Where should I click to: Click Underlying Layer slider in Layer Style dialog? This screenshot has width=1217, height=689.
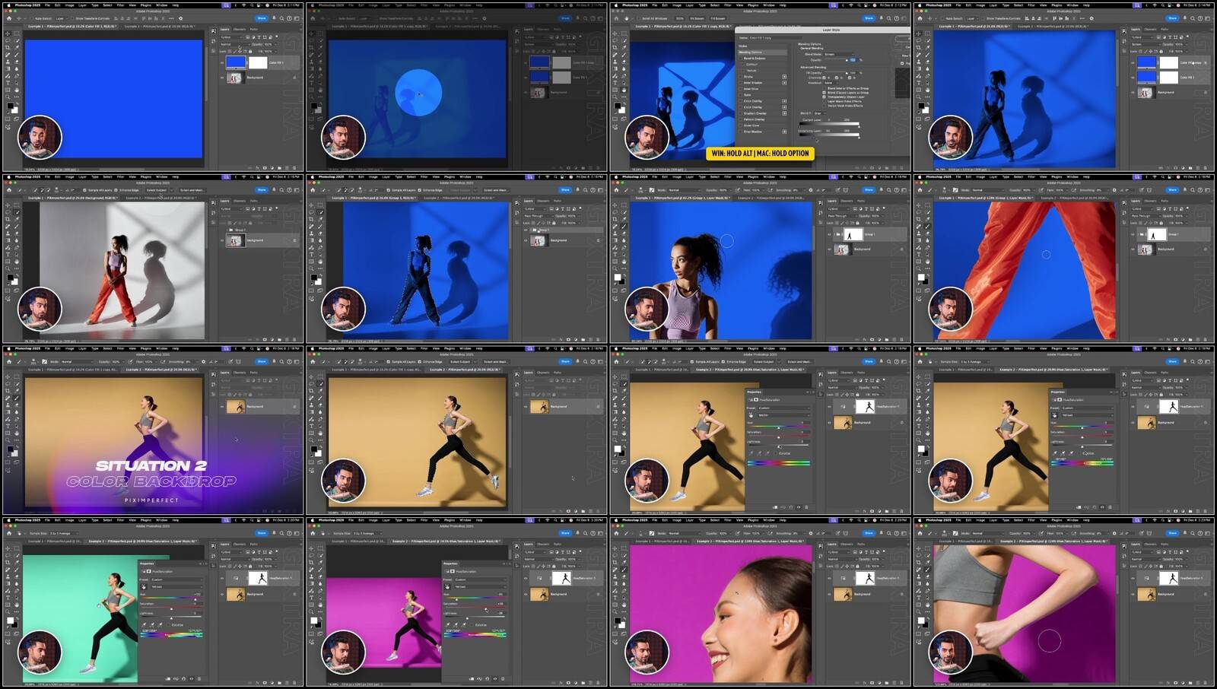click(829, 136)
